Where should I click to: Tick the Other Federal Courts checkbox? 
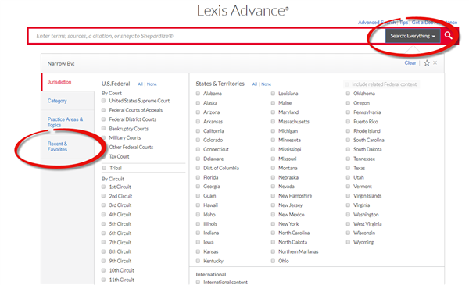click(103, 147)
